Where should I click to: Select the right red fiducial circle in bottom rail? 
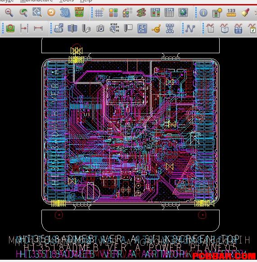click(202, 215)
